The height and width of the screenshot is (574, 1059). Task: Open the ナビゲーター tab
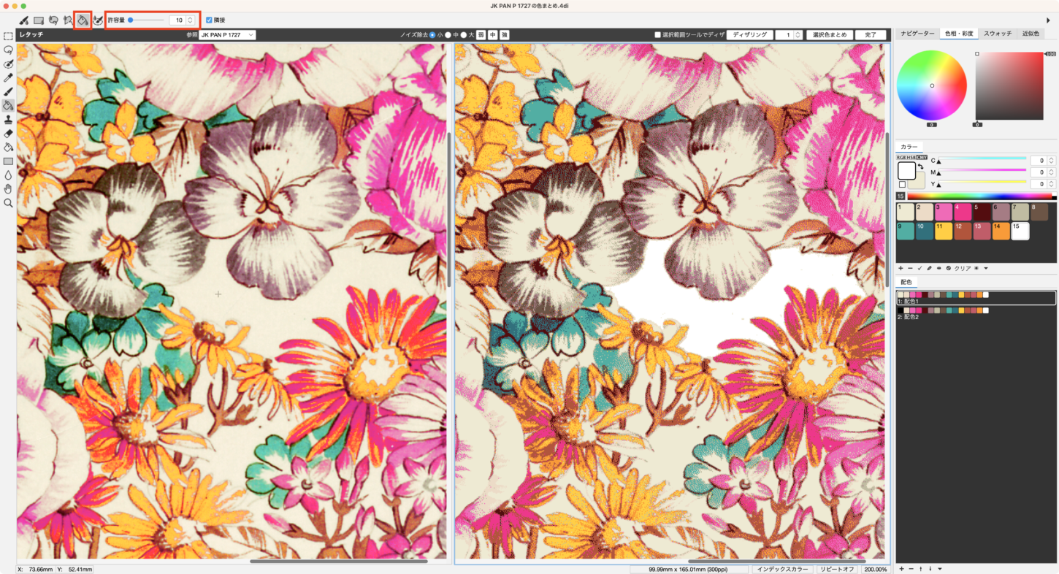(917, 34)
